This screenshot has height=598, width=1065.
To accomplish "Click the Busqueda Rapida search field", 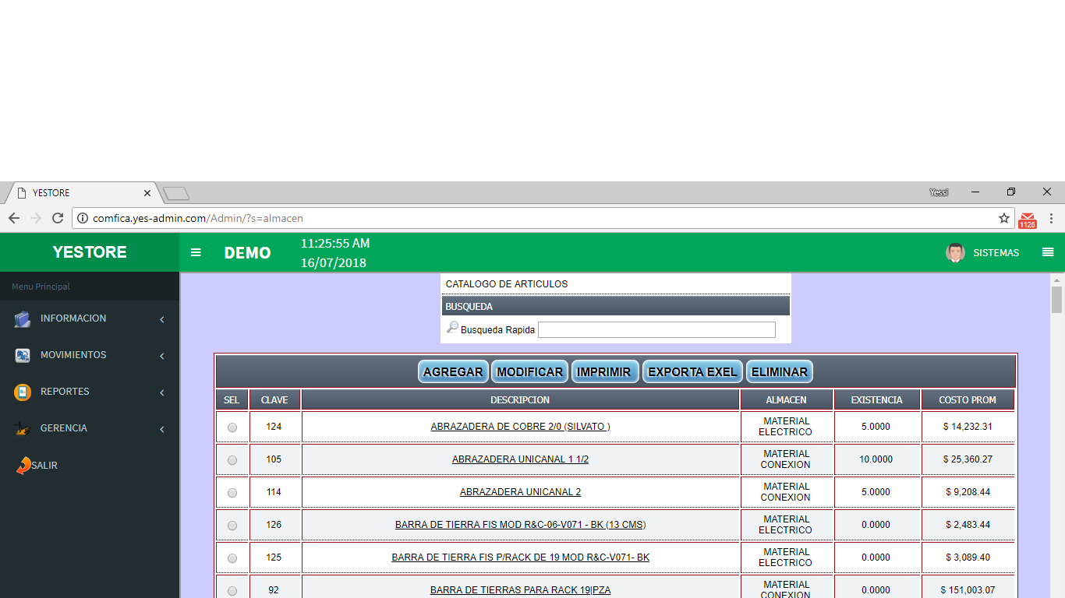I will click(x=656, y=330).
